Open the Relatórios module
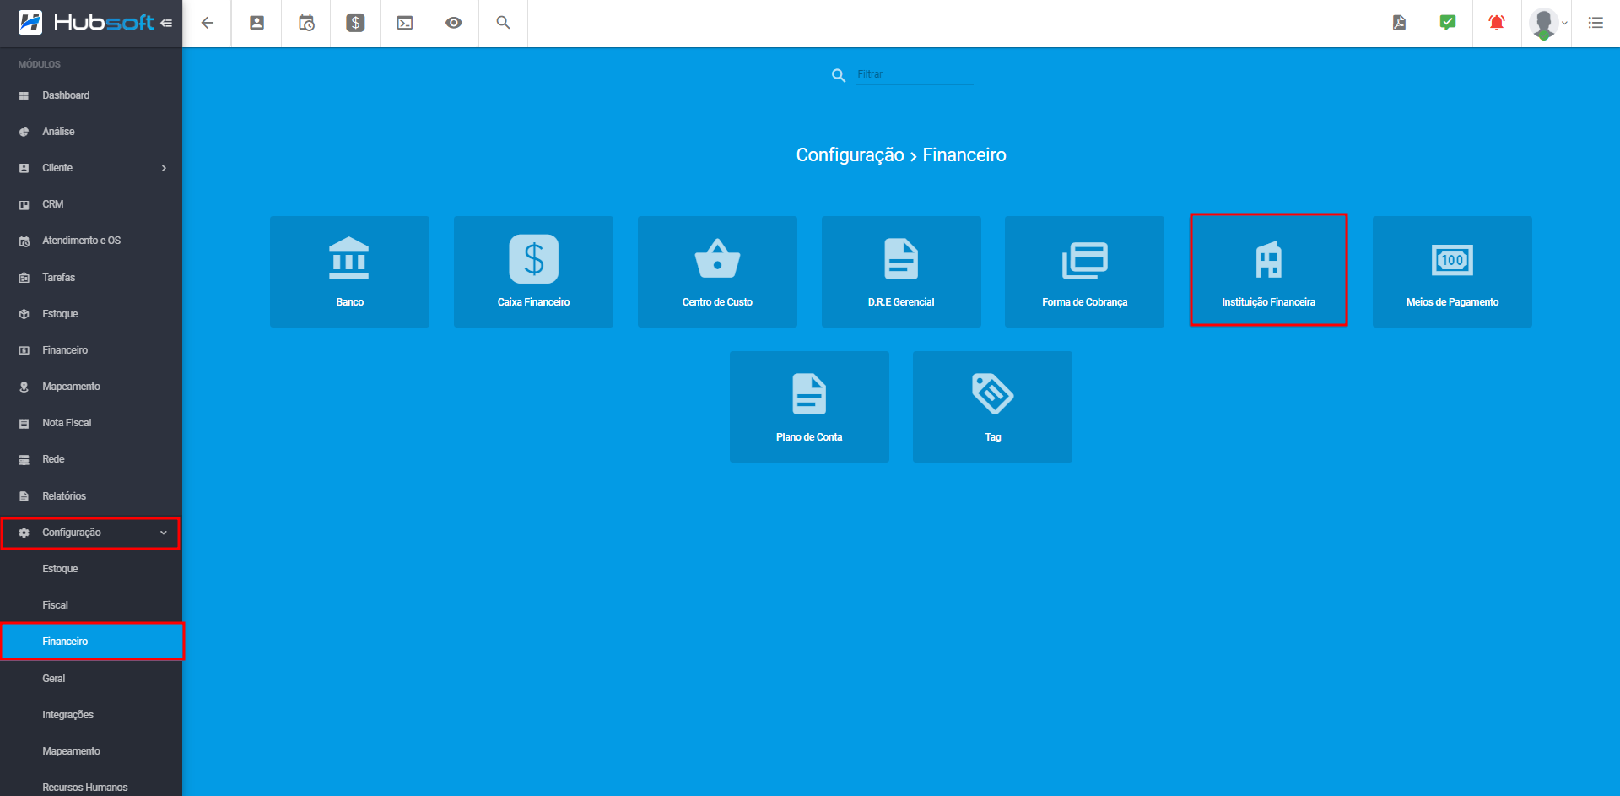The width and height of the screenshot is (1620, 796). pyautogui.click(x=91, y=496)
